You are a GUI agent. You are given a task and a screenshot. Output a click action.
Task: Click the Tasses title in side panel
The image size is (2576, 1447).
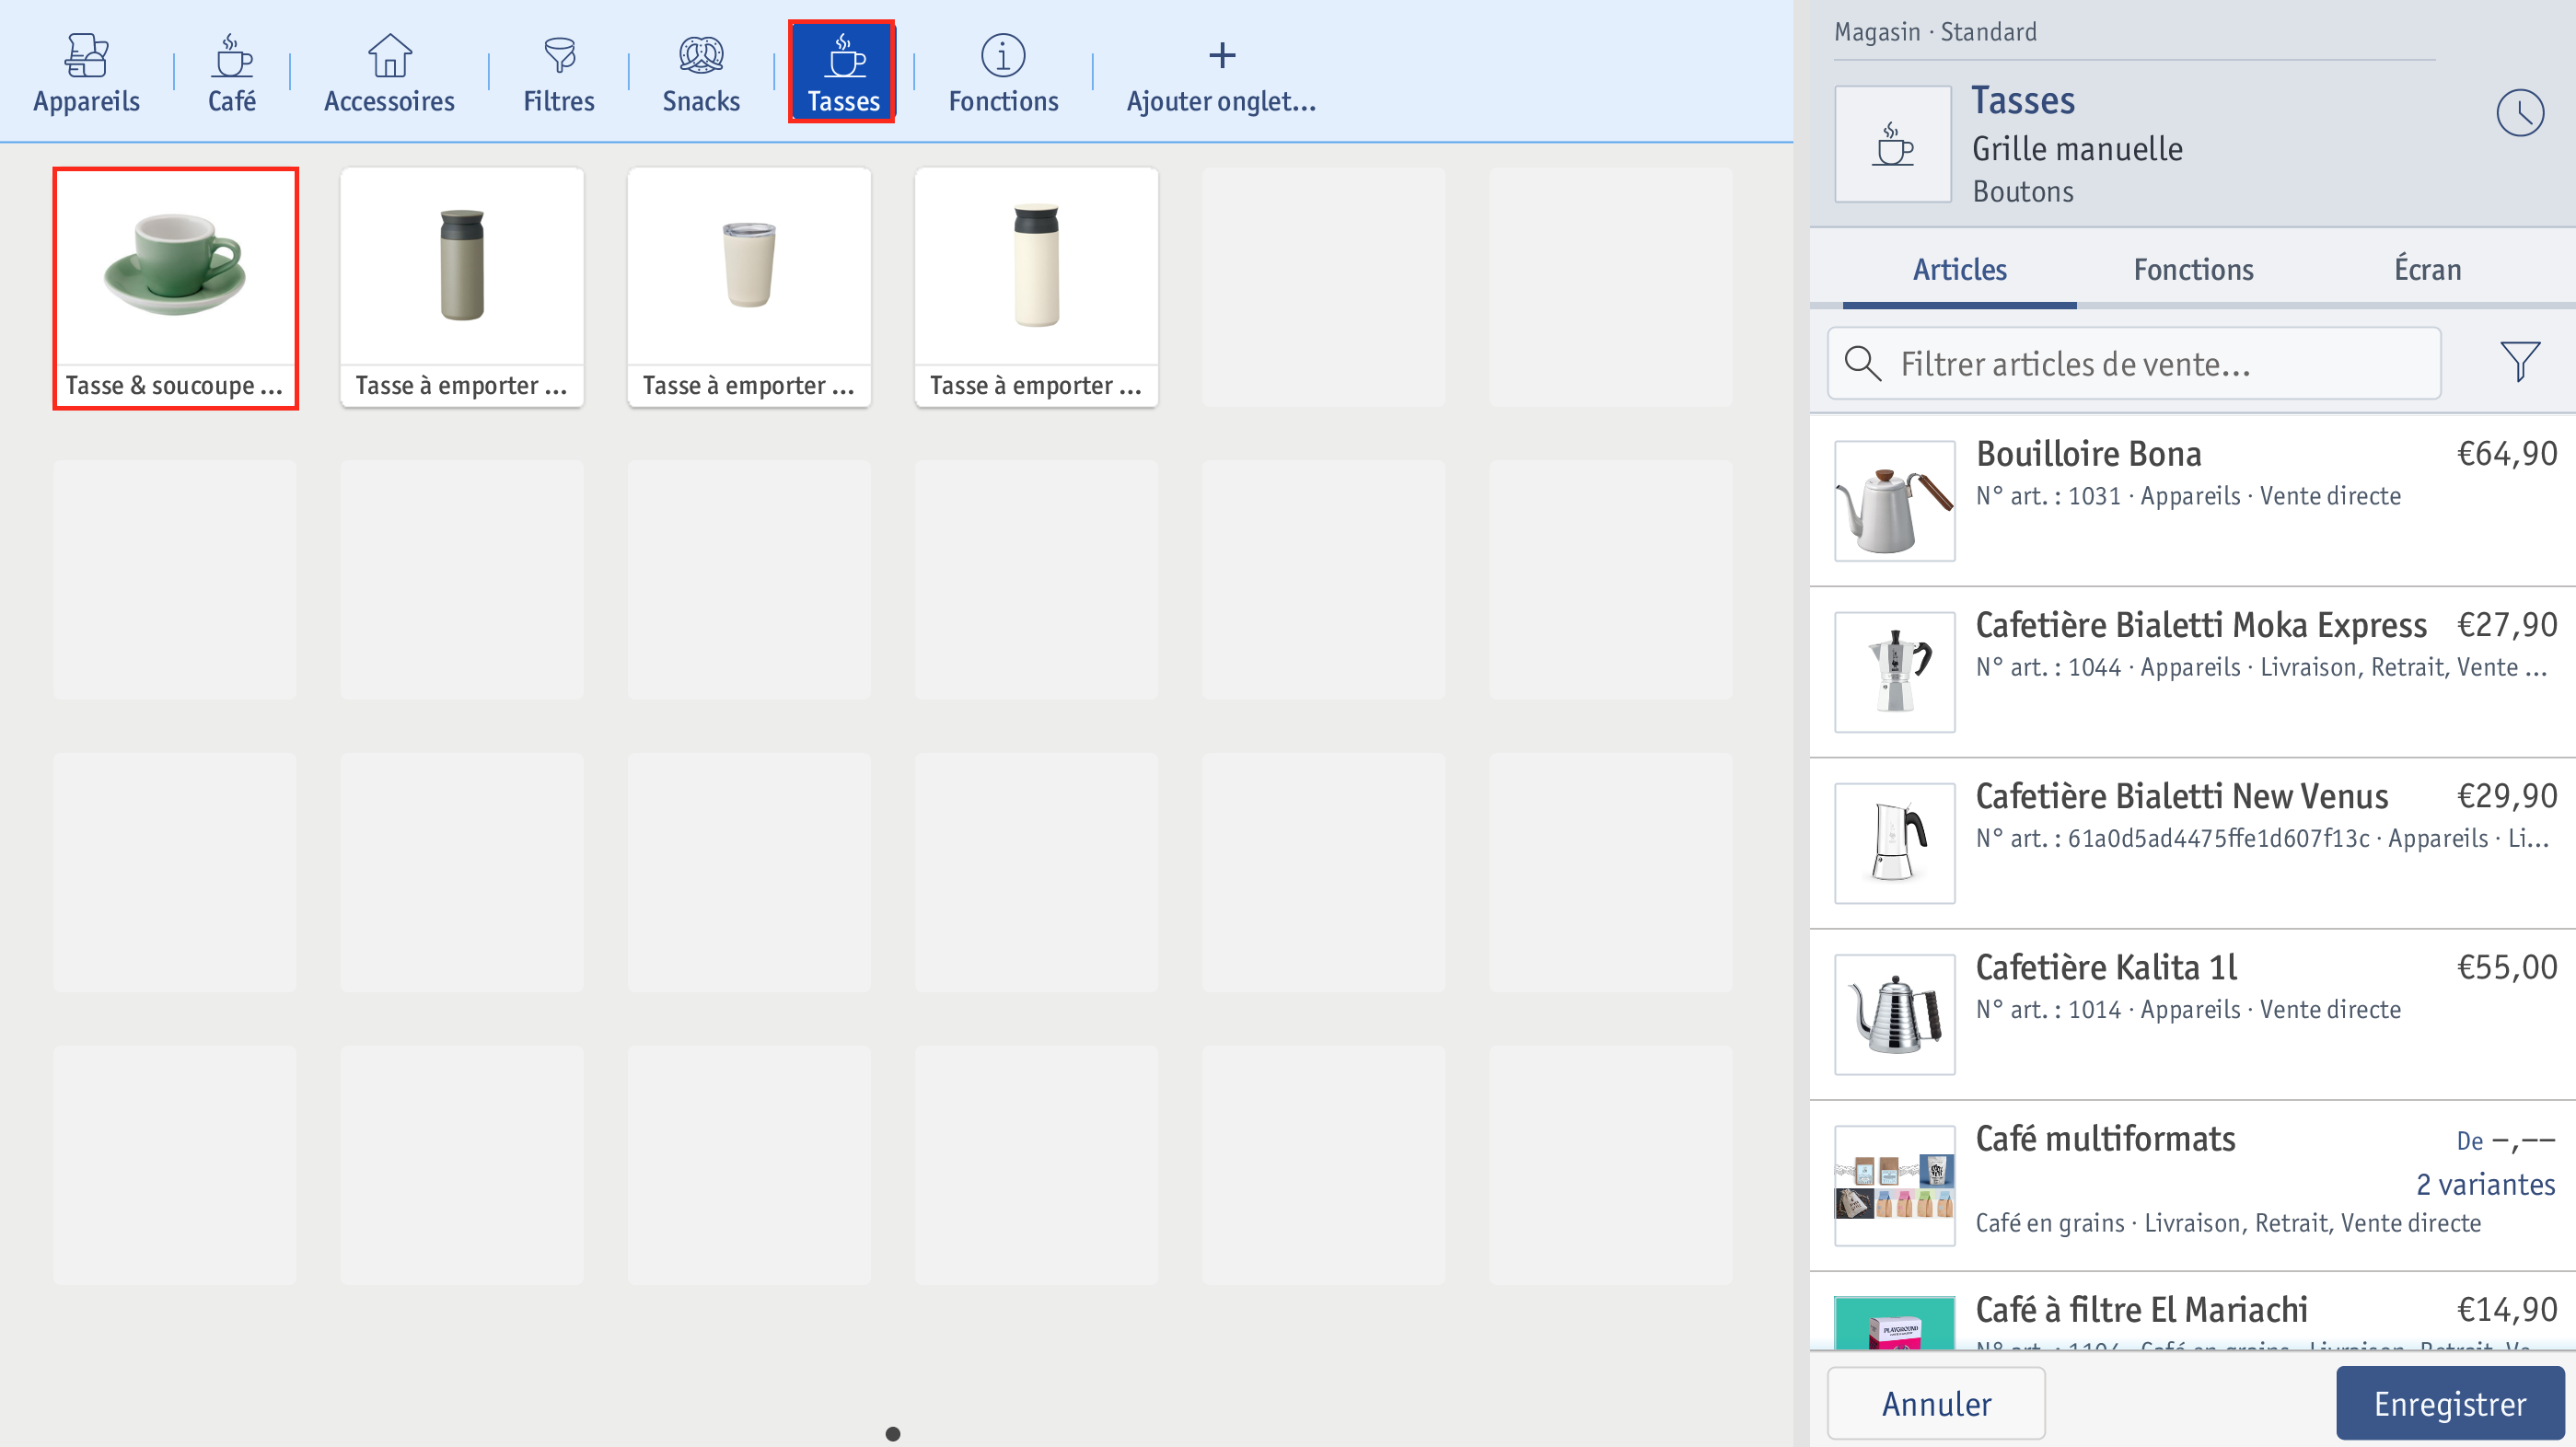tap(2022, 101)
